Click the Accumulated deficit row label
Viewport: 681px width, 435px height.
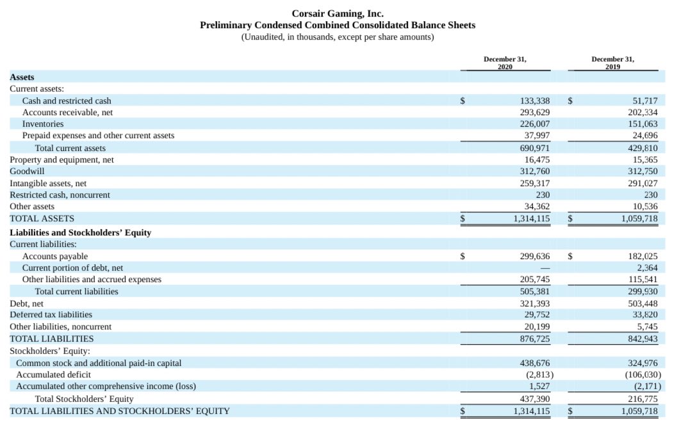point(53,374)
